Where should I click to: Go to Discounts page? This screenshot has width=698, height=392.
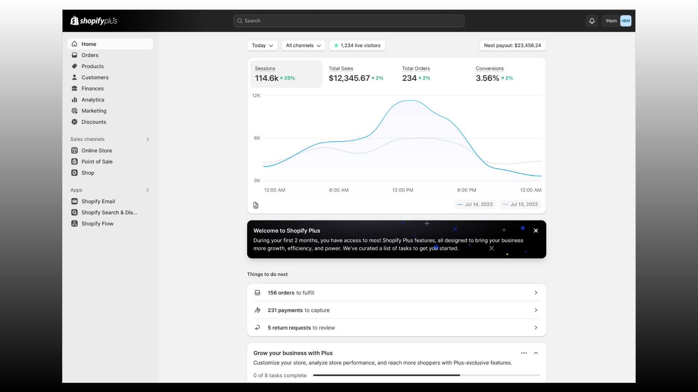point(93,122)
